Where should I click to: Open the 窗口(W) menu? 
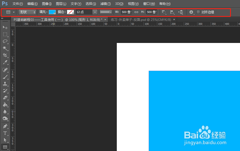point(149,4)
